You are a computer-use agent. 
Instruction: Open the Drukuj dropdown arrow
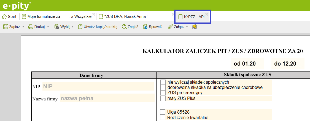48,27
